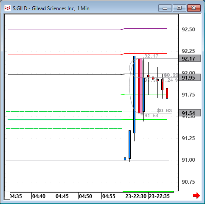Click the 92.17 price marker on scale
The width and height of the screenshot is (205, 204).
(190, 58)
